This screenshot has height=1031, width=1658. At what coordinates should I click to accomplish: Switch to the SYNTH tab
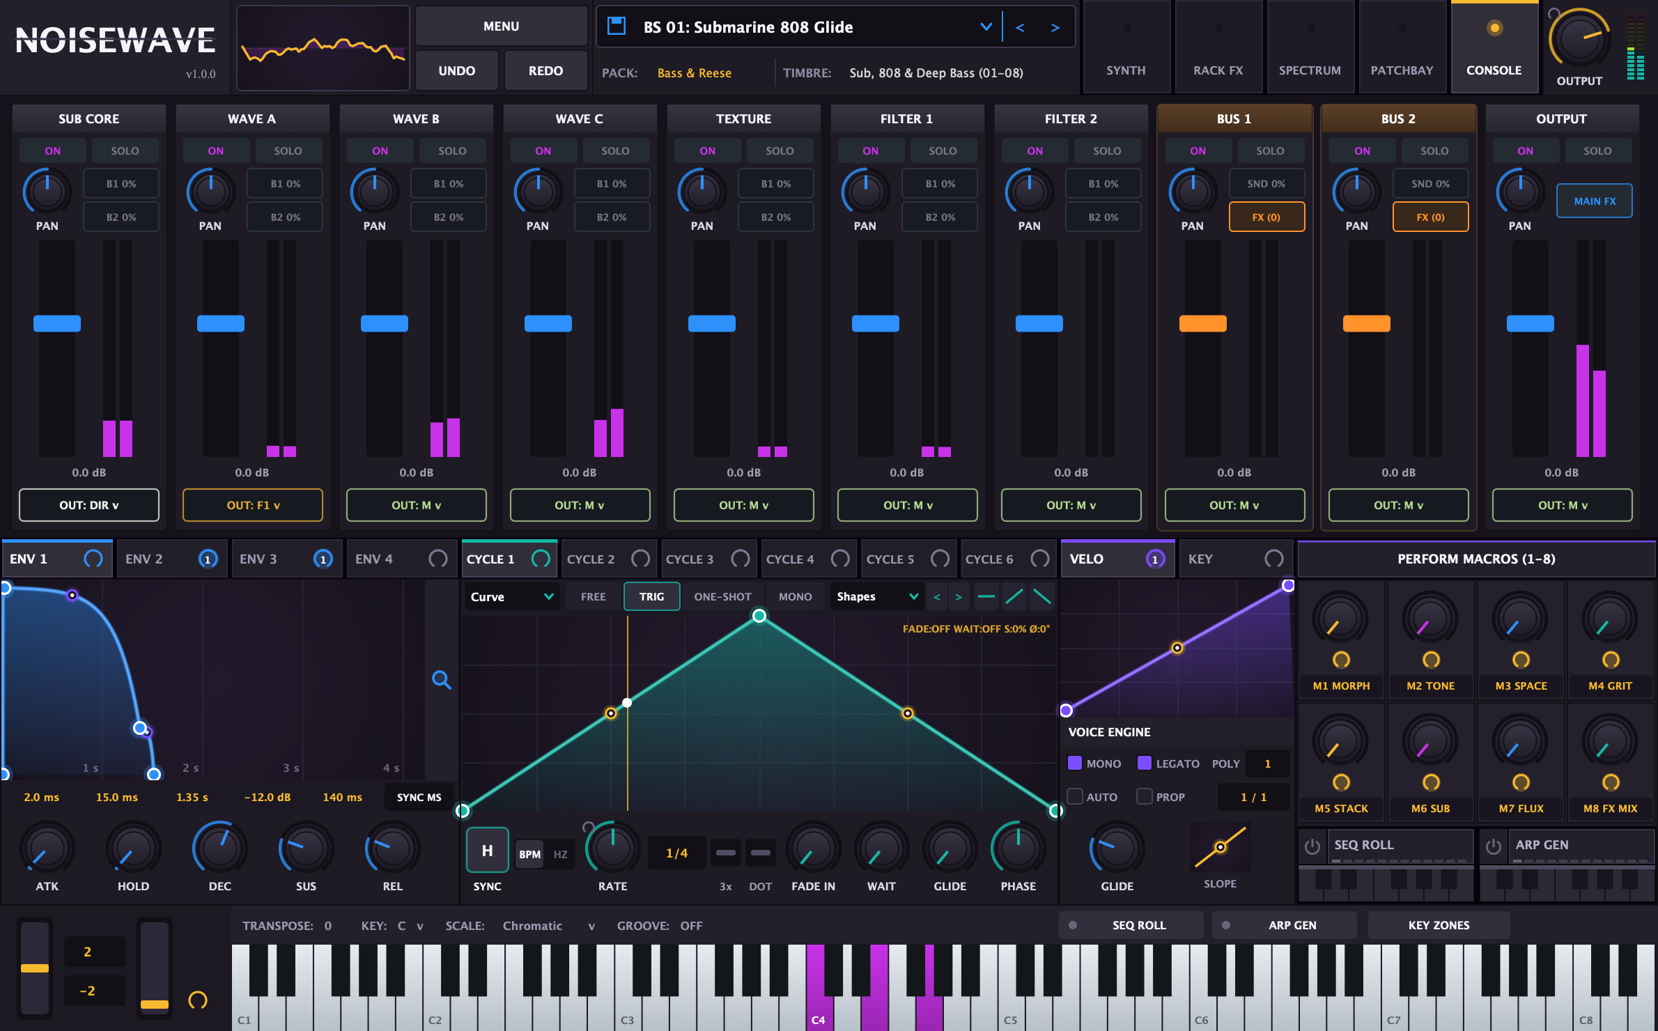coord(1126,47)
